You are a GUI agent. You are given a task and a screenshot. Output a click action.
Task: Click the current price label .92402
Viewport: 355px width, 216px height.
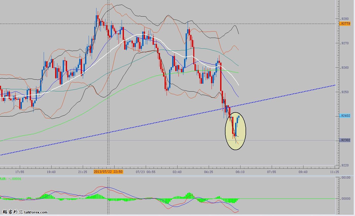coord(345,116)
